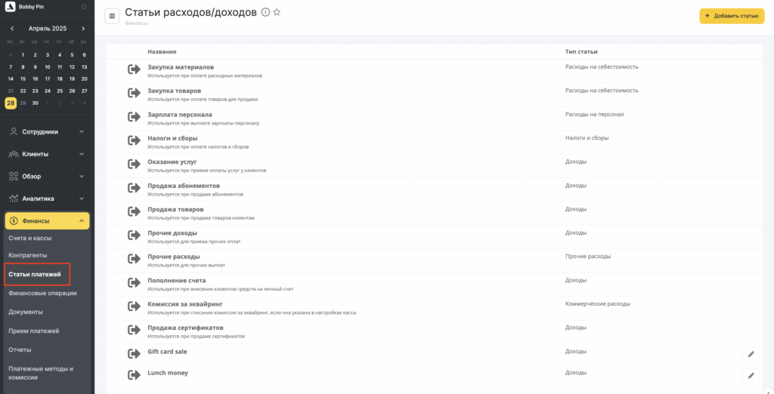Go to previous month in calendar

click(x=12, y=29)
